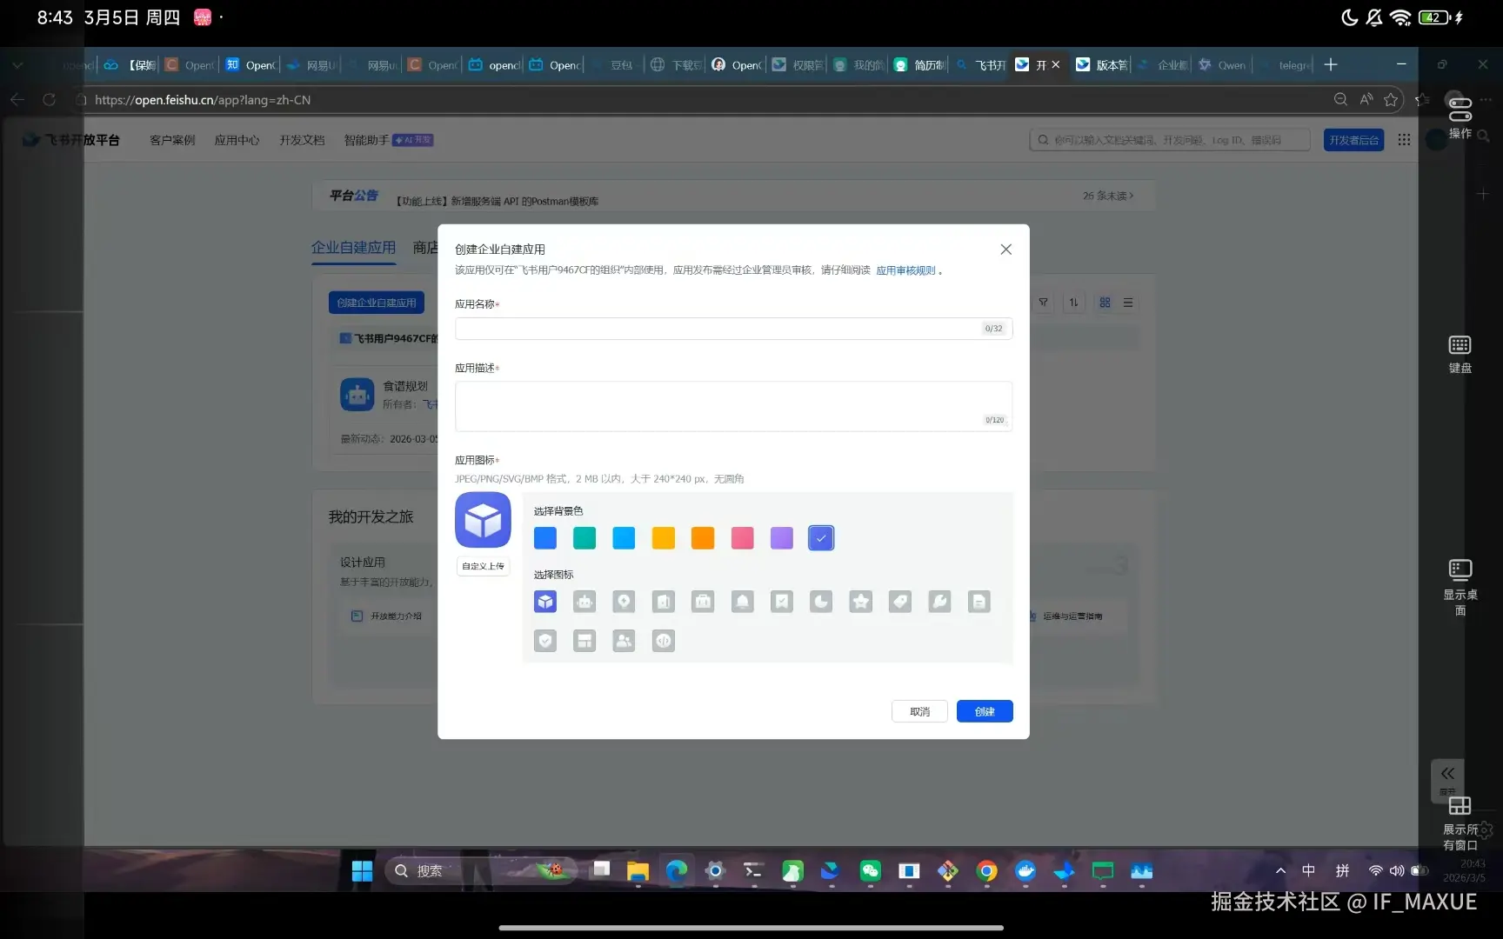Select the briefcase app icon
This screenshot has height=939, width=1503.
[x=703, y=602]
